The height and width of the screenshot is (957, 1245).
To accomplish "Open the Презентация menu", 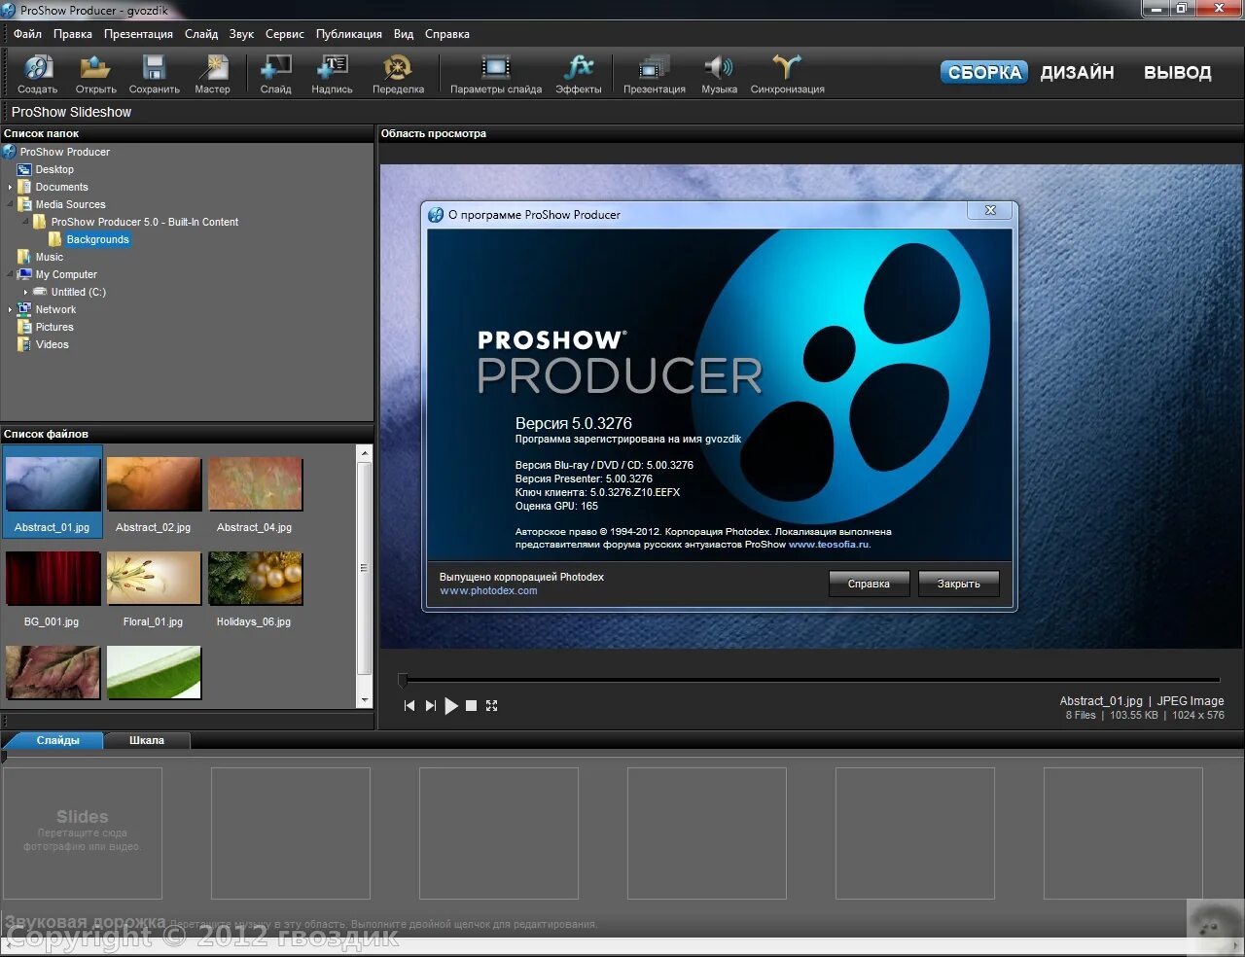I will tap(138, 34).
